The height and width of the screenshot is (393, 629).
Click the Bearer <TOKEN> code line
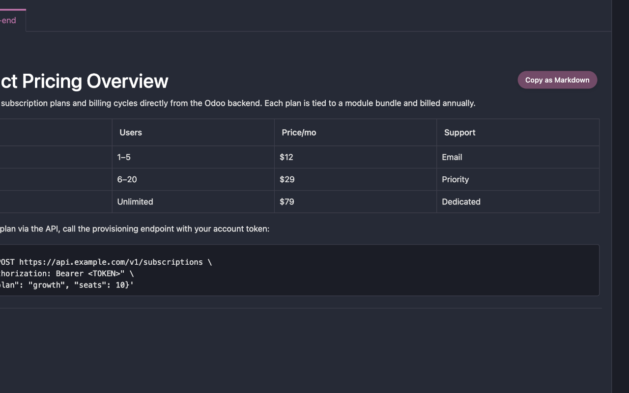tap(67, 274)
